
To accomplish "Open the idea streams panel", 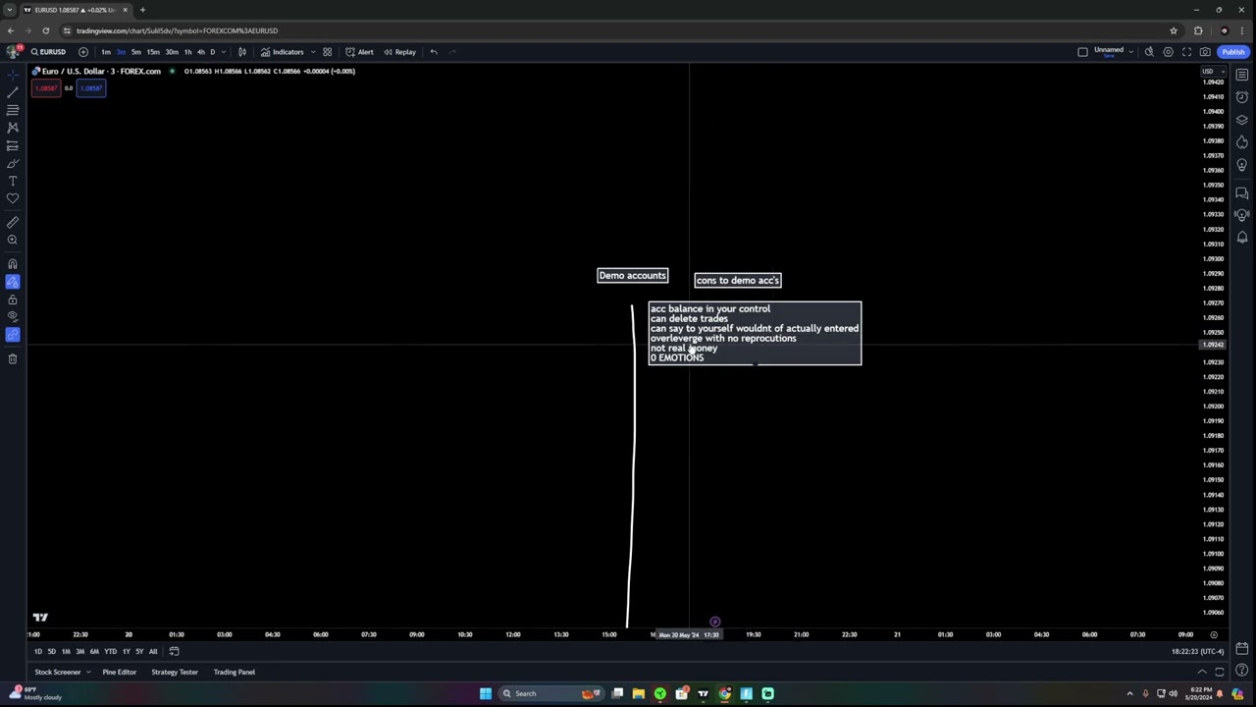I will coord(1242,215).
